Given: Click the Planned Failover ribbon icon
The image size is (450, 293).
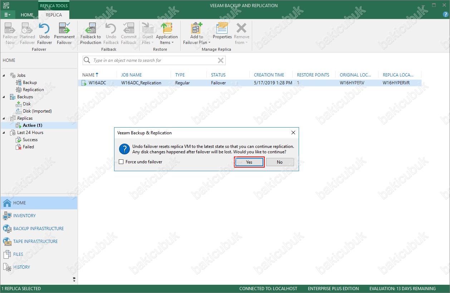Looking at the screenshot, I should click(28, 34).
